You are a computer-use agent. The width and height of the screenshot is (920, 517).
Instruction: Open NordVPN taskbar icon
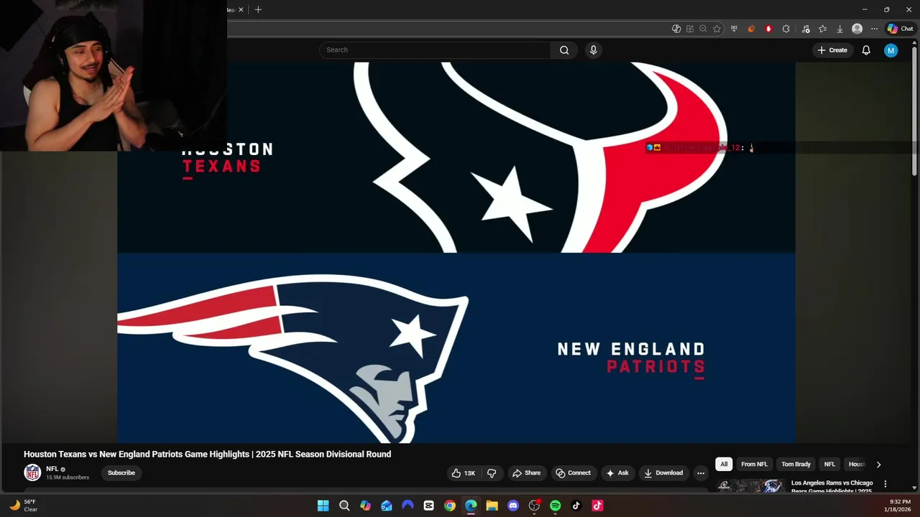pos(408,506)
